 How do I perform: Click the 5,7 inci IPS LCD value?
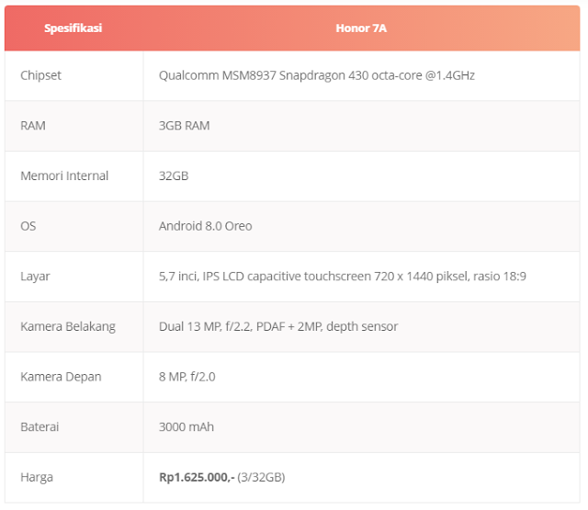coord(343,277)
